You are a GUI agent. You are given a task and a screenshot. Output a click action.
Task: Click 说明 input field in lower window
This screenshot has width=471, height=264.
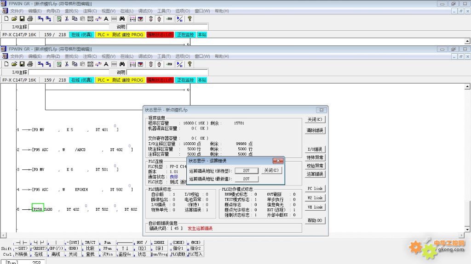tap(167, 72)
